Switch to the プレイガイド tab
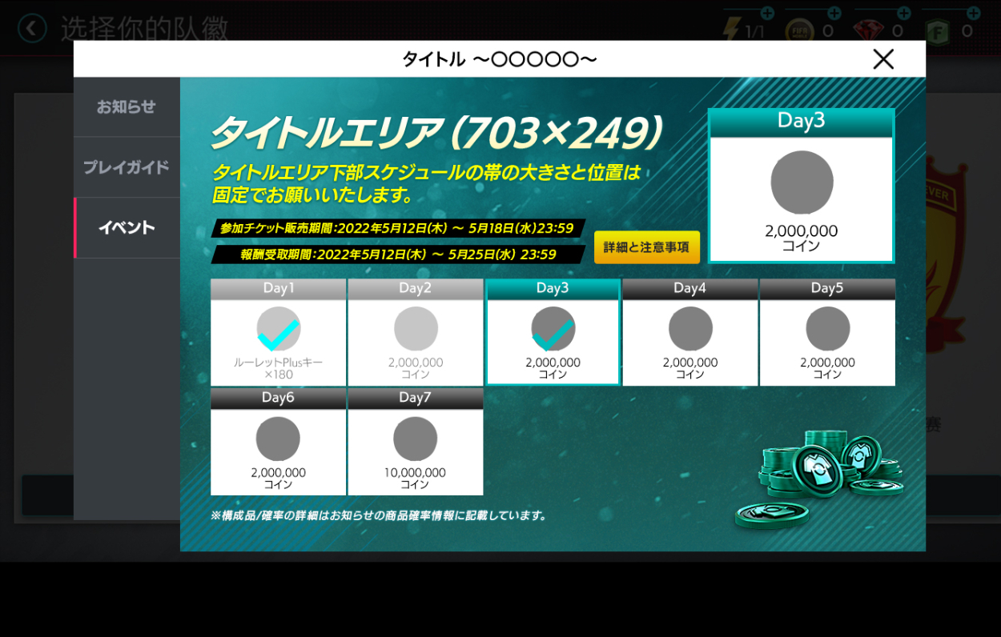 (x=127, y=167)
